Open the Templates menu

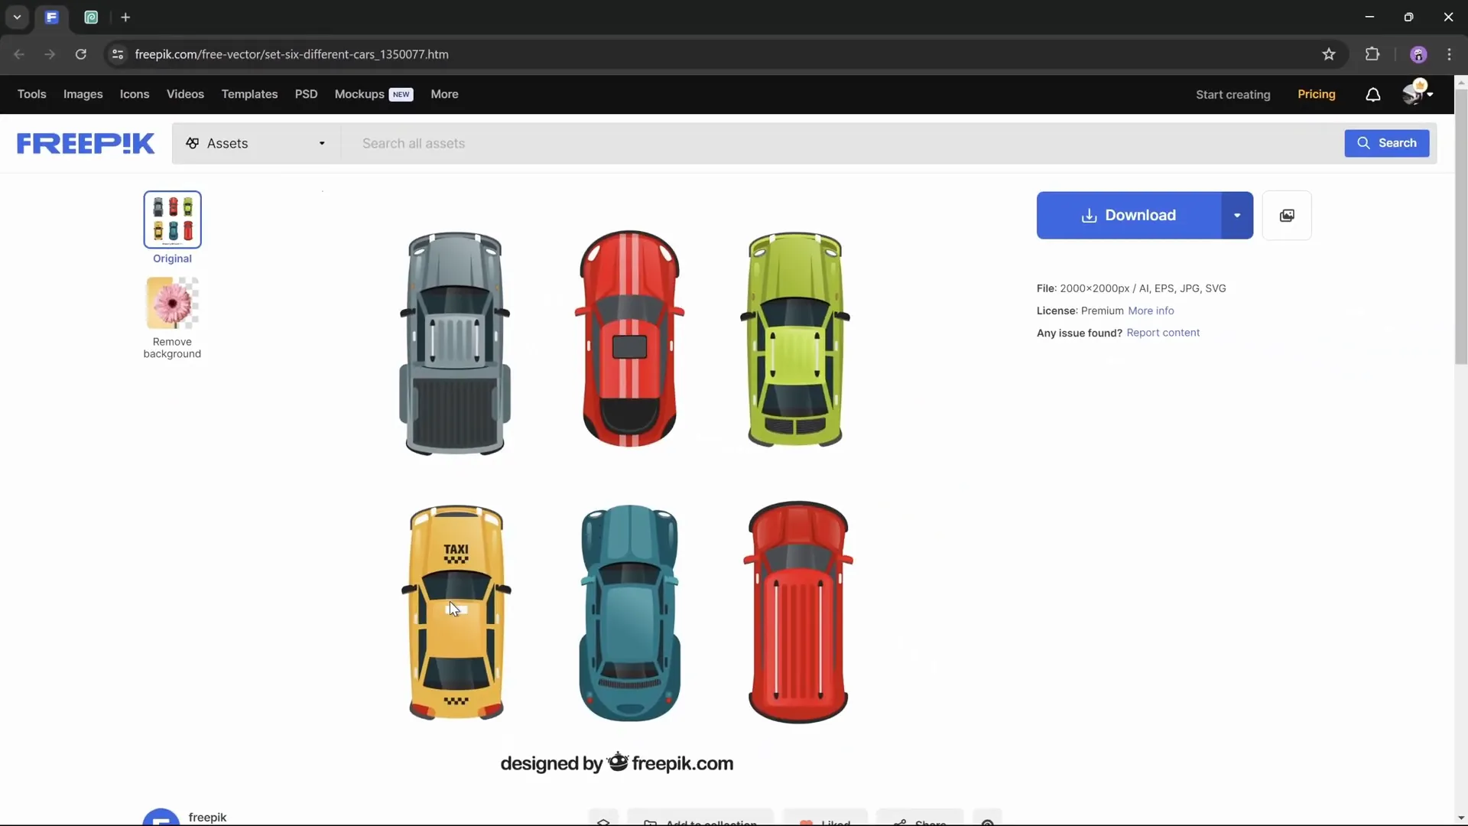tap(249, 94)
